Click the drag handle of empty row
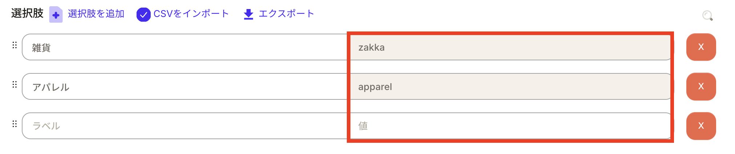Image resolution: width=735 pixels, height=154 pixels. [x=15, y=124]
